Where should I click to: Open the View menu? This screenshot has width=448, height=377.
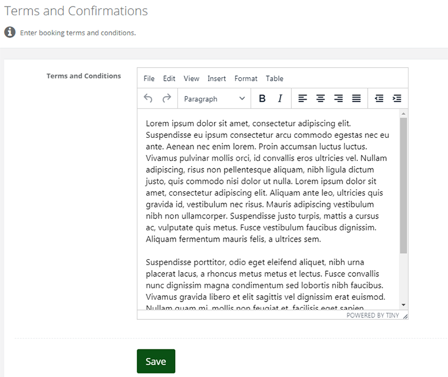pos(192,78)
